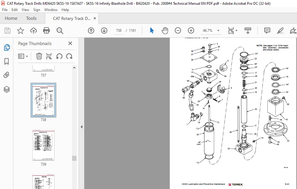Collapse the navigation pane with triangle
This screenshot has height=189, width=297.
(82, 127)
